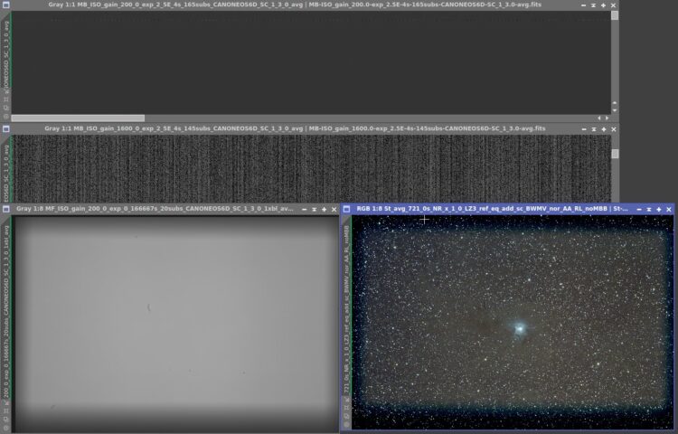Click the title text of the RGB St_avg_721 window
Image resolution: width=678 pixels, height=434 pixels.
492,209
